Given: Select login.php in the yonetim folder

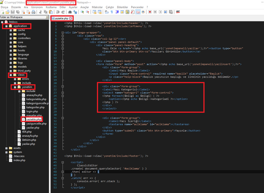Looking at the screenshot, I should coord(32,111).
